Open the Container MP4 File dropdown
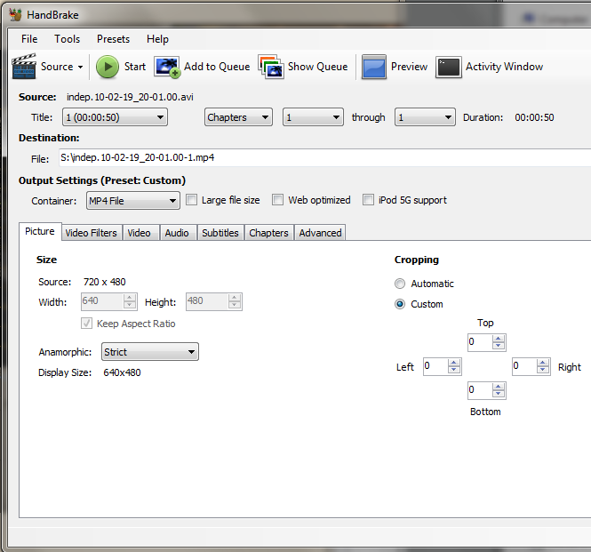The image size is (591, 552). pos(133,201)
